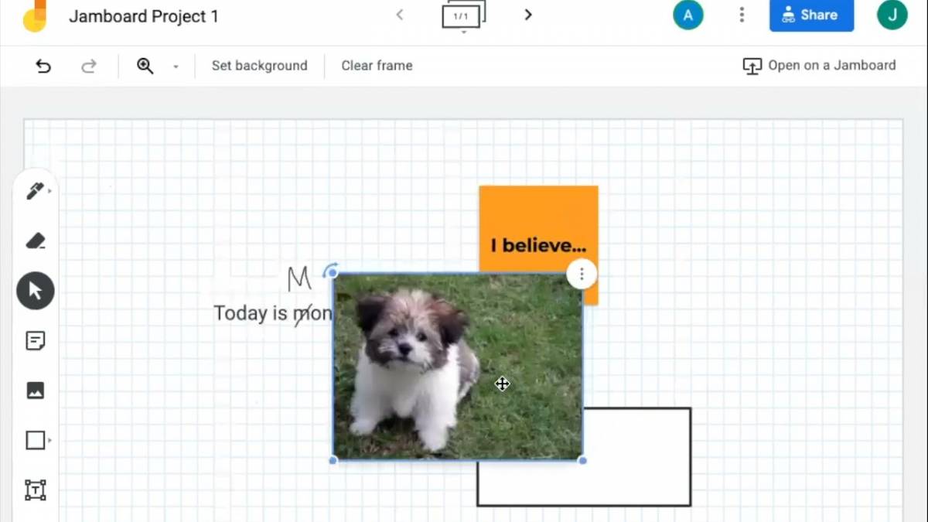Expand the zoom level dropdown arrow
The image size is (928, 522).
176,67
